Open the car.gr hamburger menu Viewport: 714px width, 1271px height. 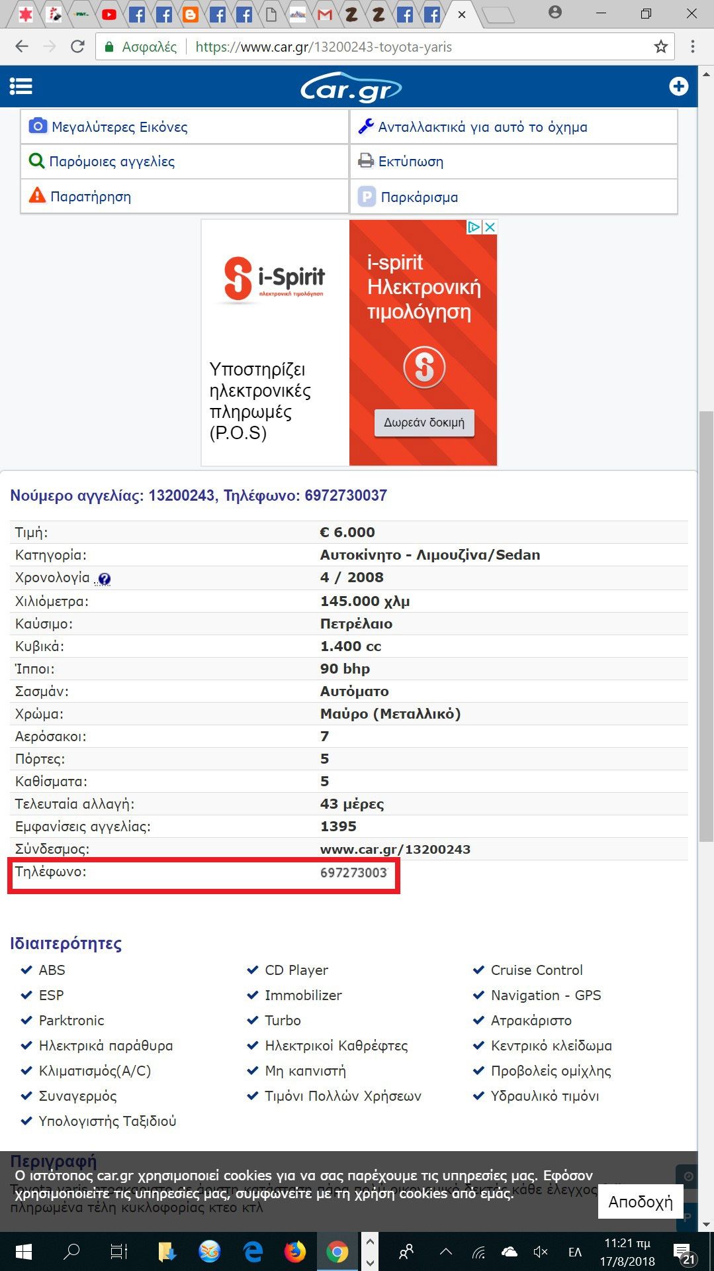(21, 86)
